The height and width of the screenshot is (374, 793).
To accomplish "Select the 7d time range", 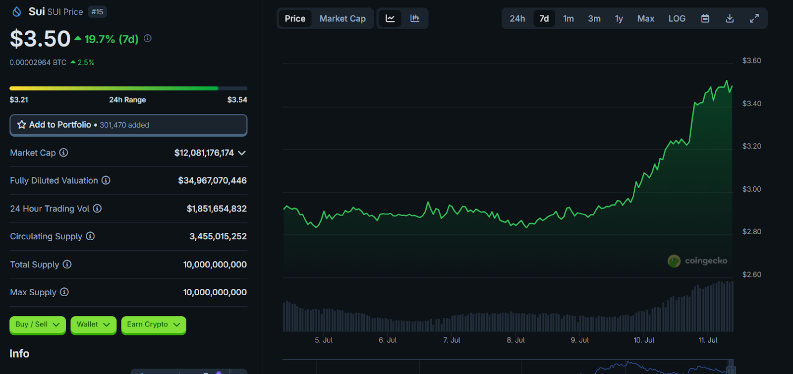I will point(544,18).
